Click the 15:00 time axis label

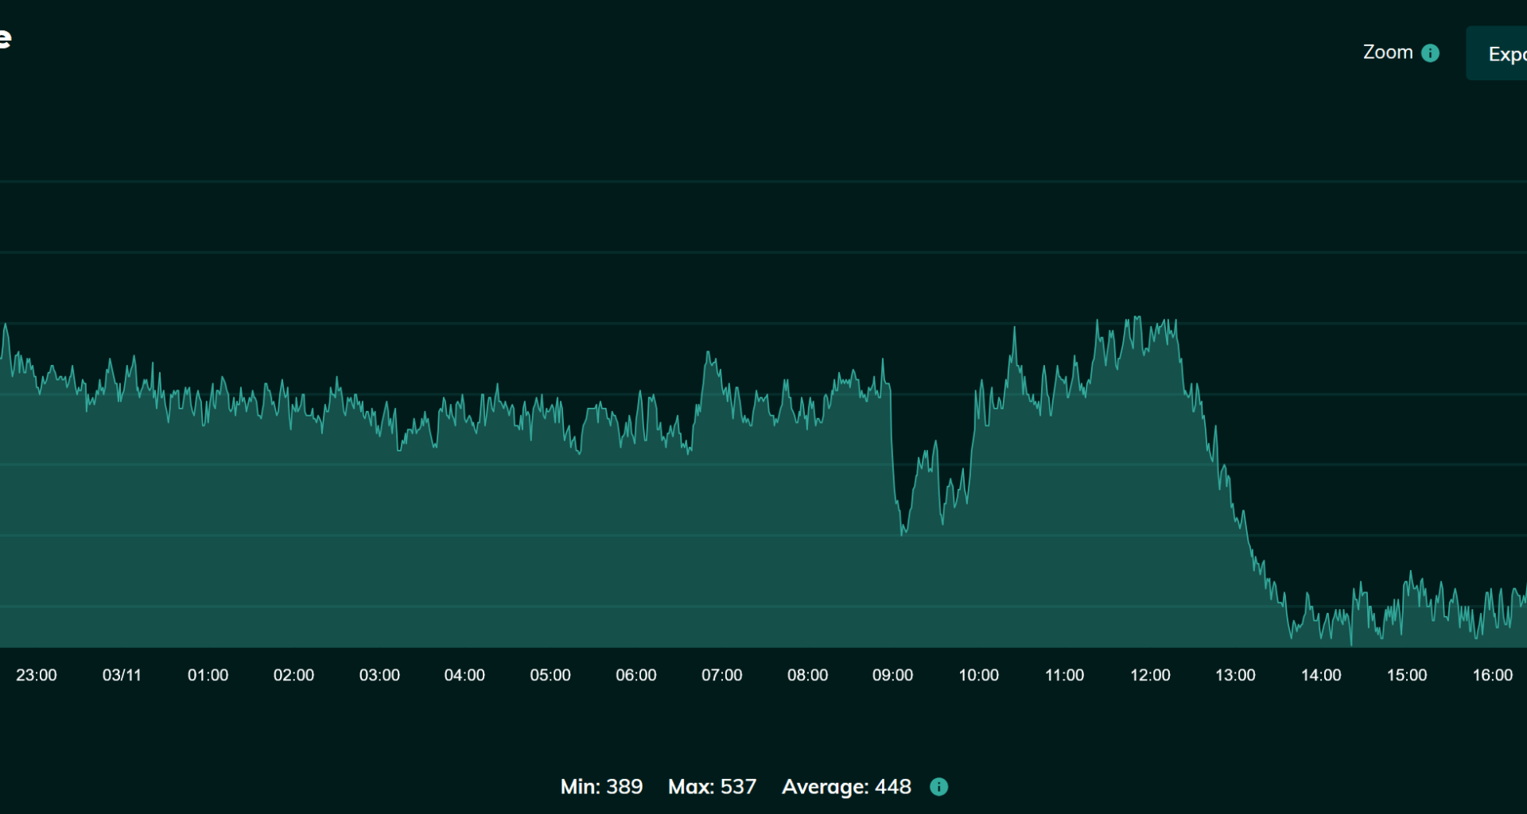pos(1406,675)
